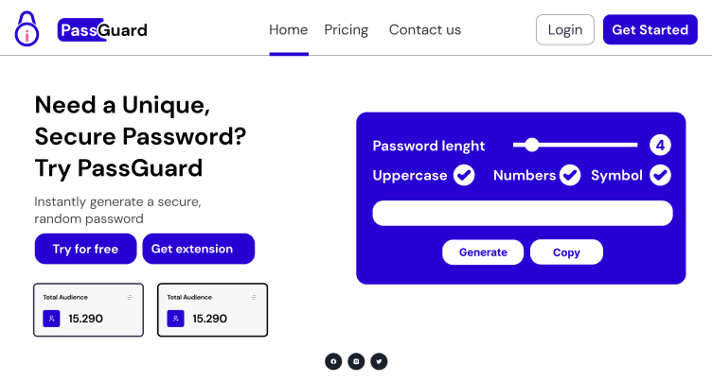
Task: Click the Login button
Action: coord(565,29)
